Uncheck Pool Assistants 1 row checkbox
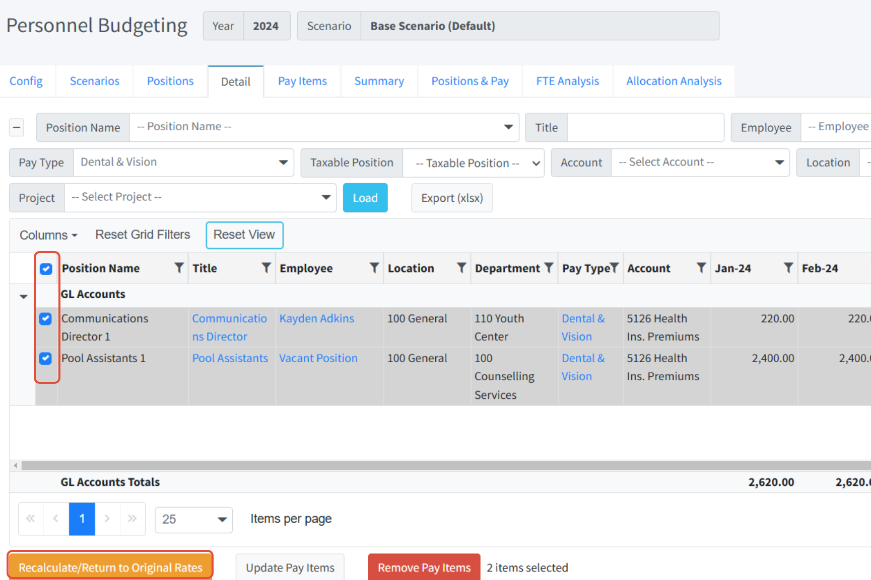871x580 pixels. 45,358
